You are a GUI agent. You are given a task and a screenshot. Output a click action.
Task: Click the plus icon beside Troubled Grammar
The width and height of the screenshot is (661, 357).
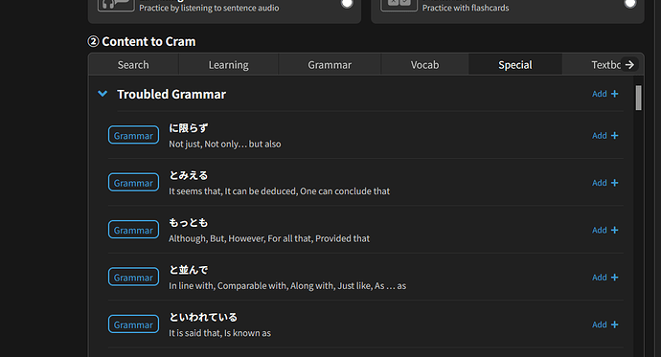615,94
